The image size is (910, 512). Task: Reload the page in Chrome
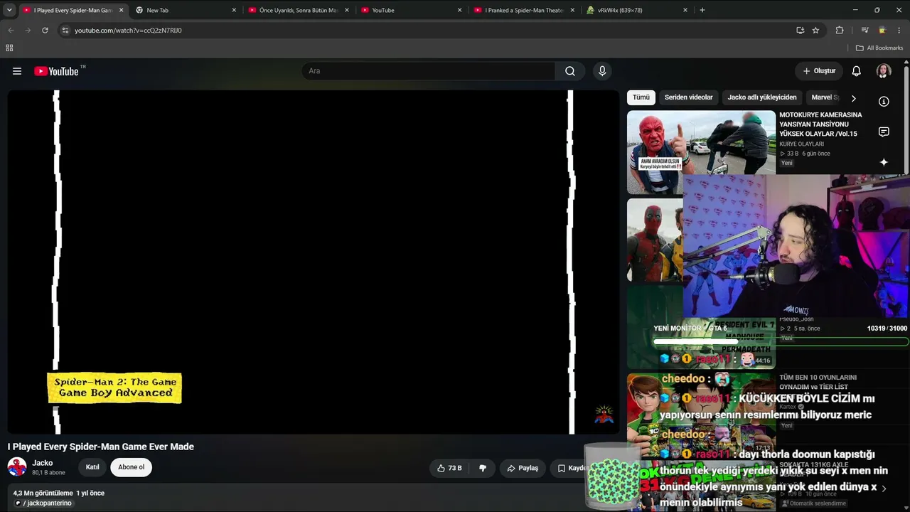(45, 31)
